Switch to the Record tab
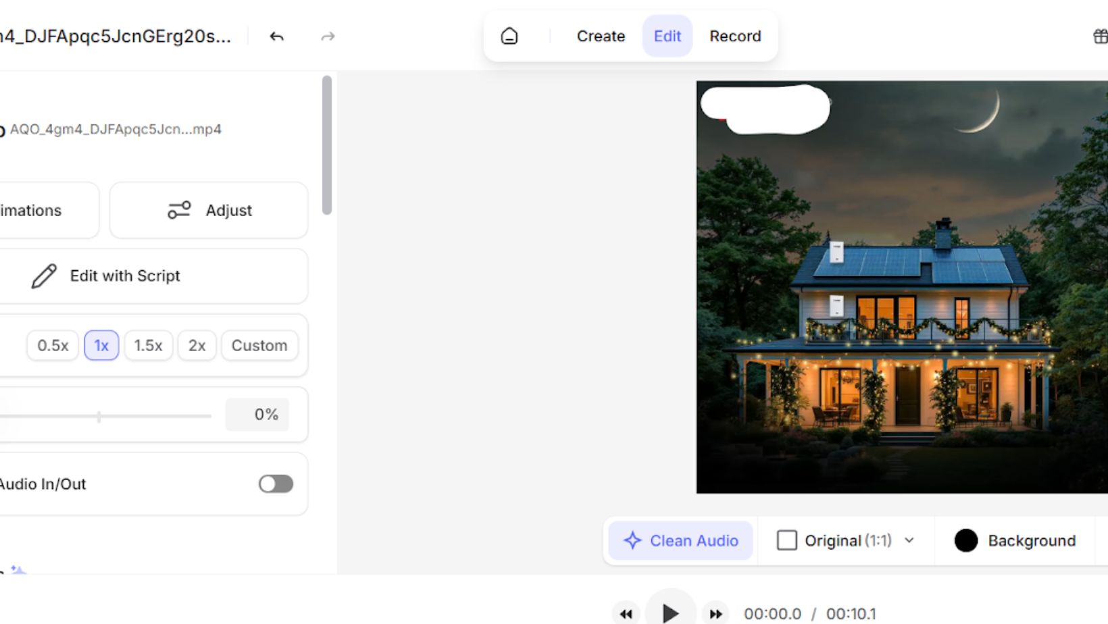 coord(735,36)
